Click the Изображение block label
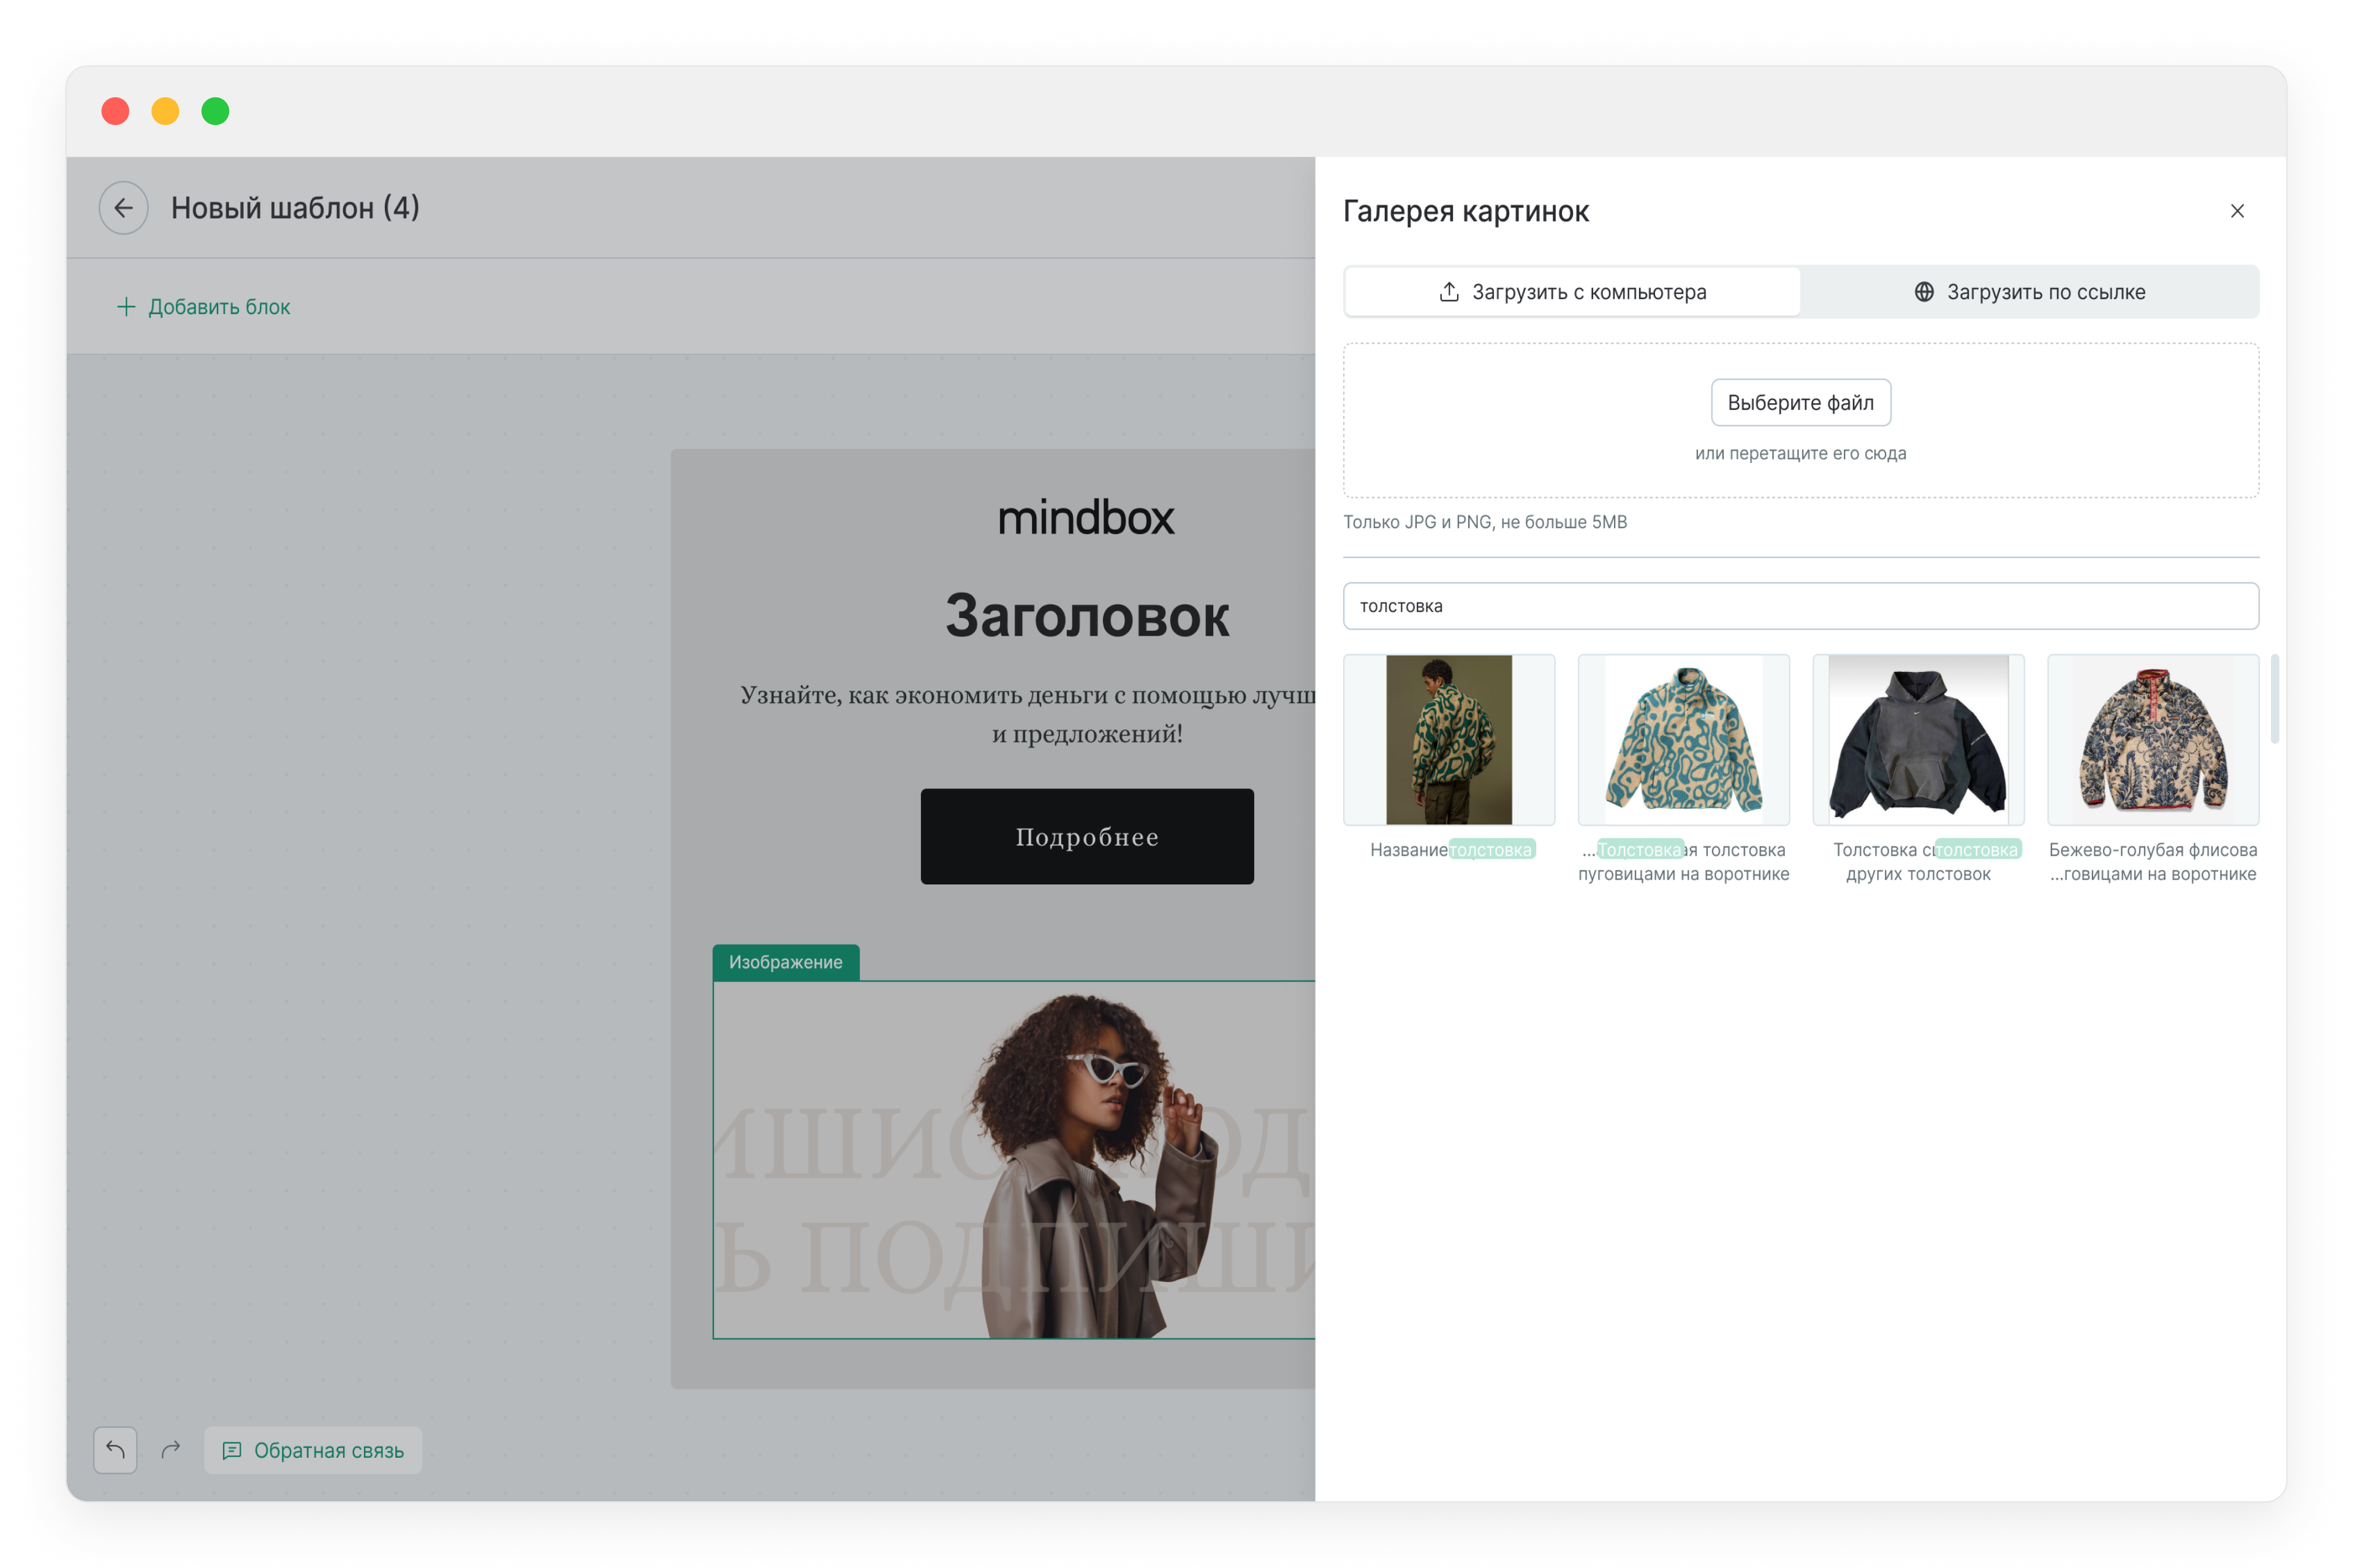 [786, 962]
